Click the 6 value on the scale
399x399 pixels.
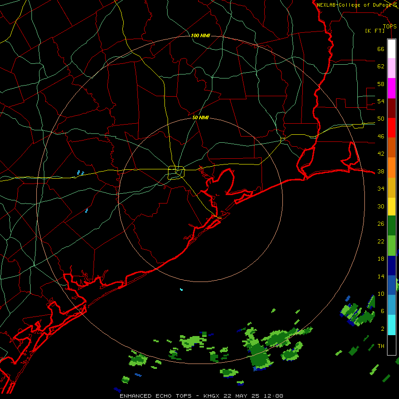pyautogui.click(x=383, y=311)
